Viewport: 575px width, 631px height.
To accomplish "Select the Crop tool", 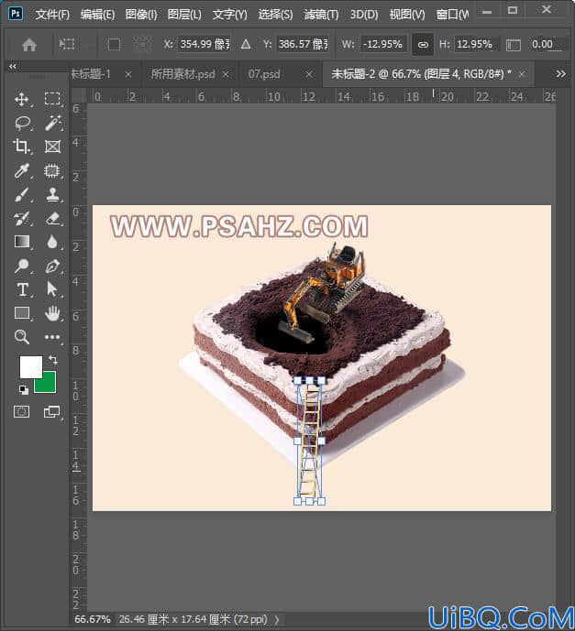I will coord(21,147).
